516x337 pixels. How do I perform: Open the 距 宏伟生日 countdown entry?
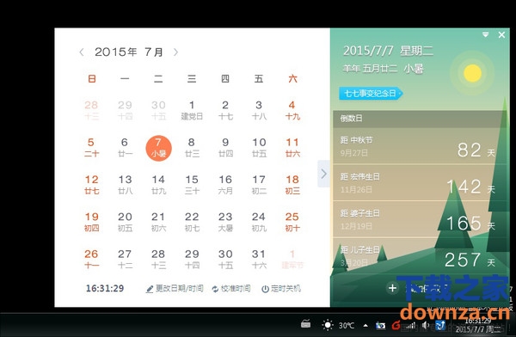pos(419,183)
